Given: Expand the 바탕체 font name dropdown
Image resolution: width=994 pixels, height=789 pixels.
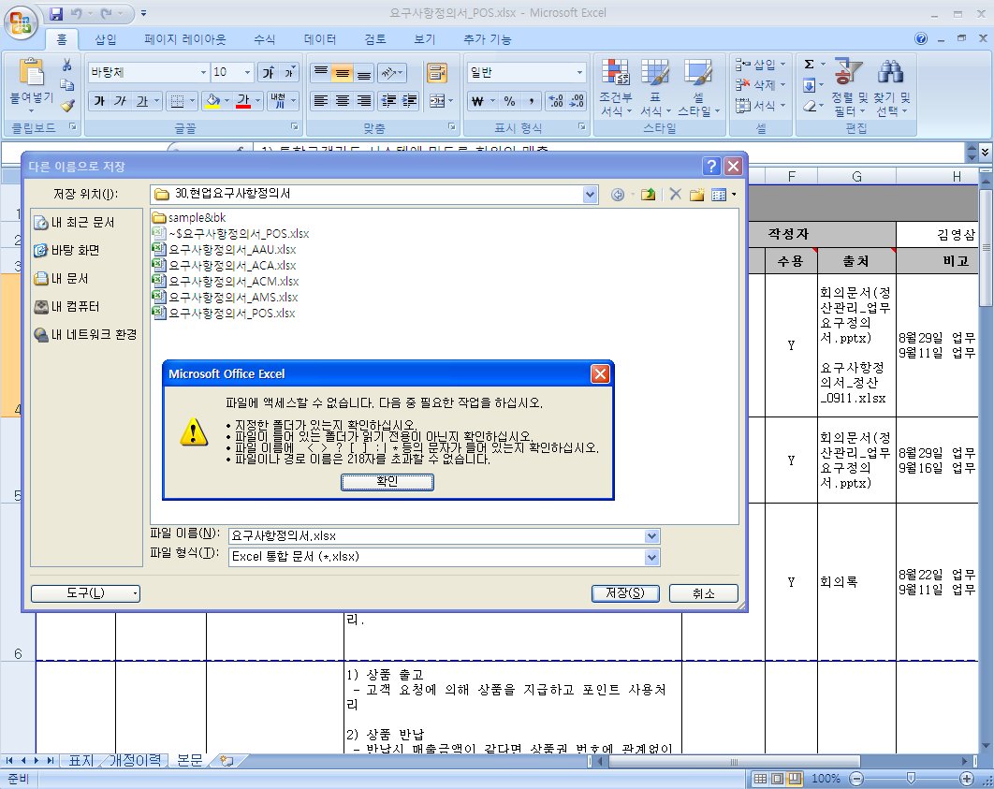Looking at the screenshot, I should [x=203, y=72].
